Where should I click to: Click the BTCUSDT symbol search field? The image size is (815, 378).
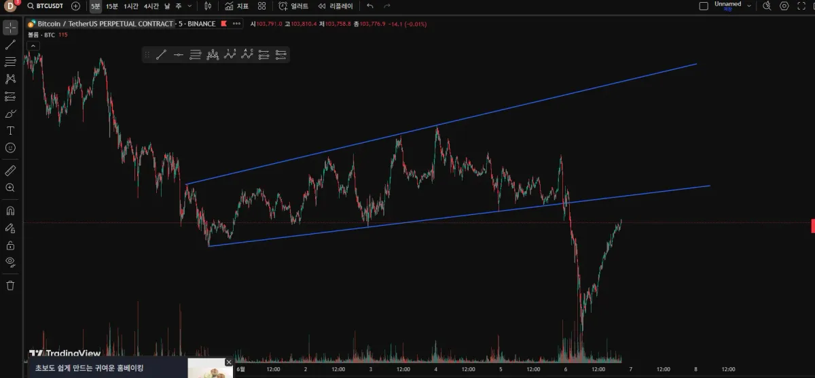pos(45,6)
